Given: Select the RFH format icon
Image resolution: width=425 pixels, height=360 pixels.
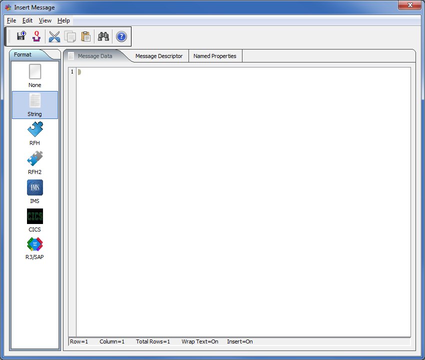Looking at the screenshot, I should click(x=35, y=134).
